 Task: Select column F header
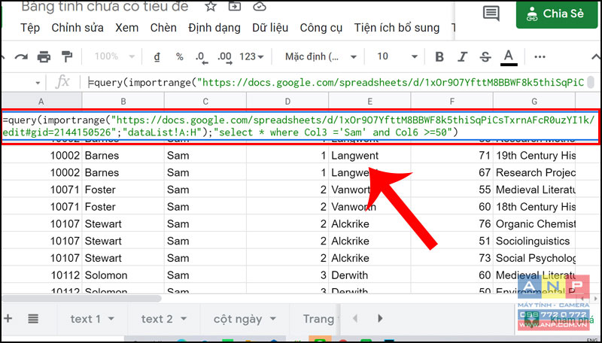[x=451, y=102]
